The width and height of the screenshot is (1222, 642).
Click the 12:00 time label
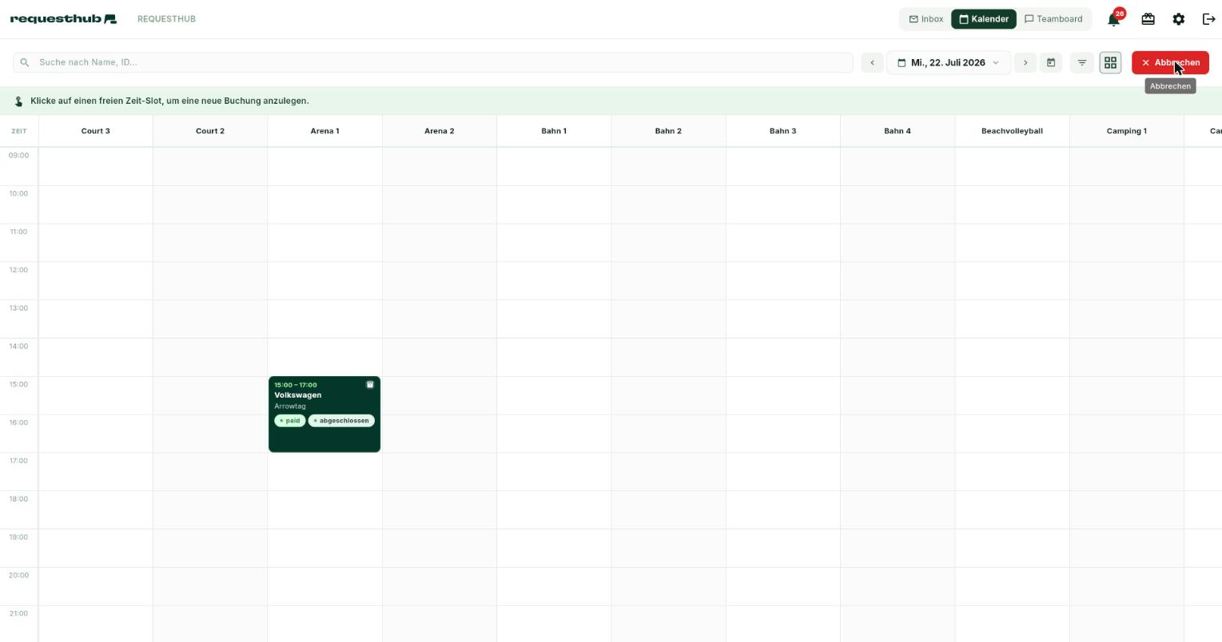coord(18,270)
